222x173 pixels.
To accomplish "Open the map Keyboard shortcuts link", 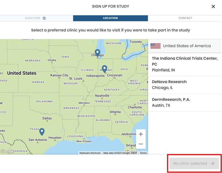I will point(90,153).
